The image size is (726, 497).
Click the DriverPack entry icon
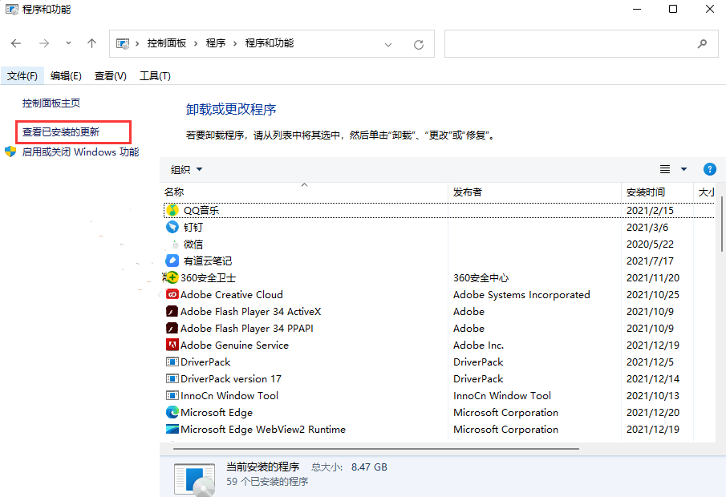click(x=172, y=362)
